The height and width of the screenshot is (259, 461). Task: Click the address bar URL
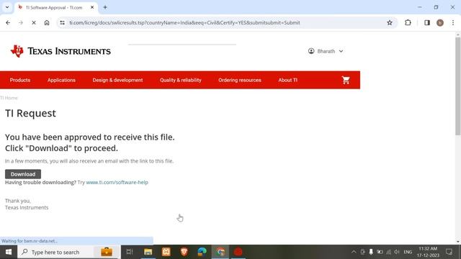184,22
